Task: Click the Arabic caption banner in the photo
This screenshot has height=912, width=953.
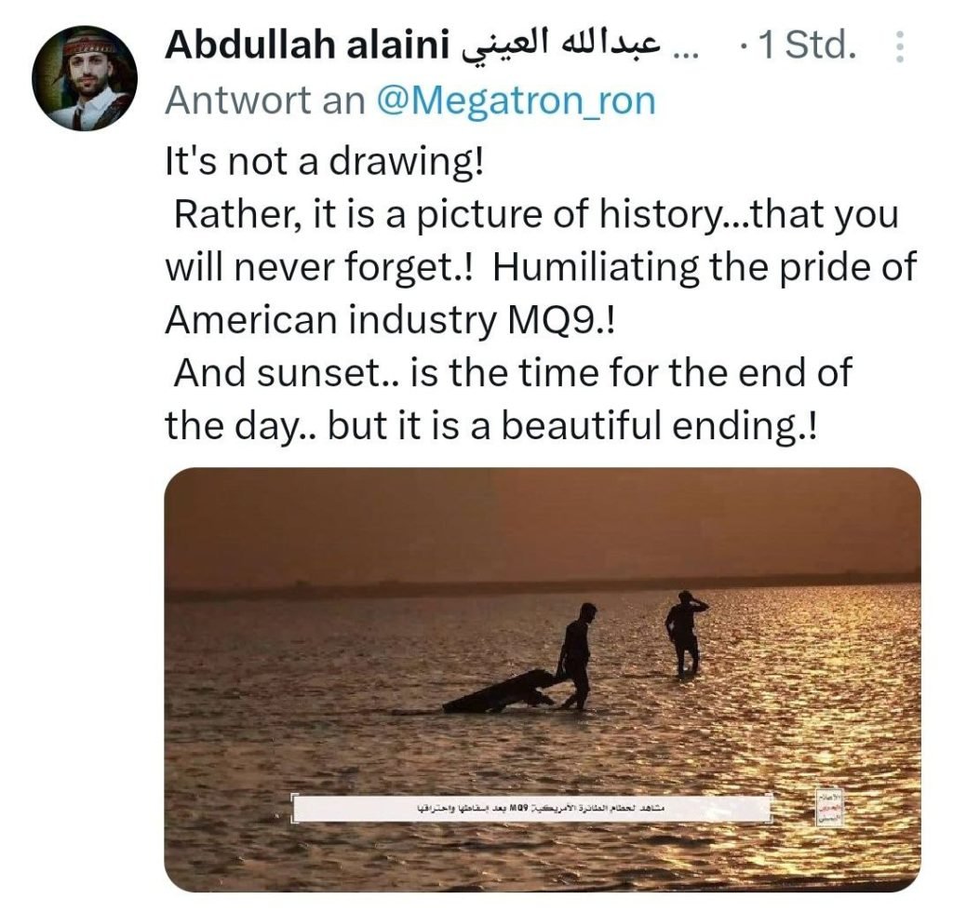Action: click(532, 808)
